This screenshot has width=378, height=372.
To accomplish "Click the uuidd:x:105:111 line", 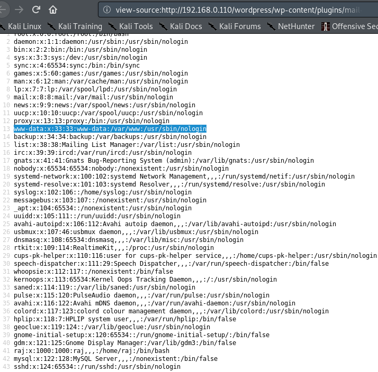I will point(97,216).
